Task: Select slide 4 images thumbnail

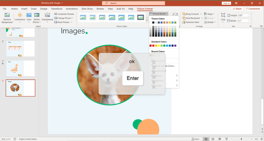Action: pos(20,88)
